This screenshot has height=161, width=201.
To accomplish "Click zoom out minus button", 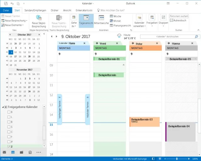I will click(x=165, y=159).
